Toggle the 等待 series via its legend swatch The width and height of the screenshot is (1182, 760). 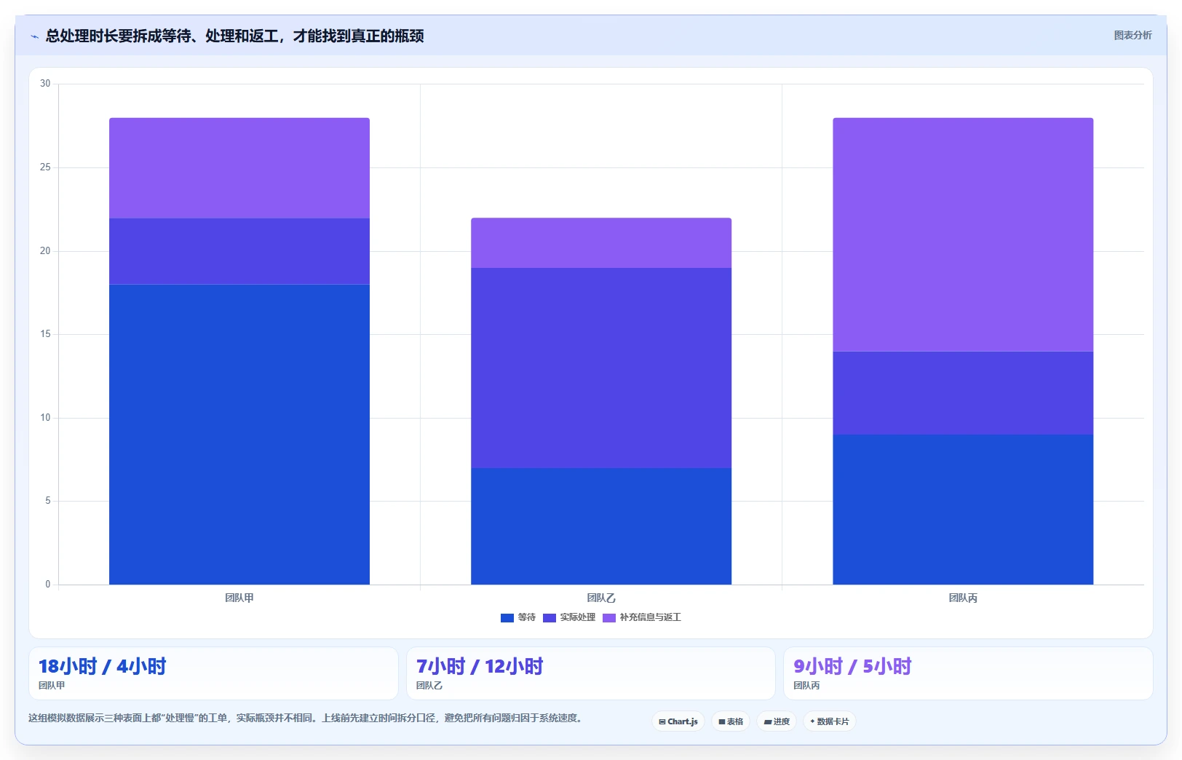coord(507,617)
